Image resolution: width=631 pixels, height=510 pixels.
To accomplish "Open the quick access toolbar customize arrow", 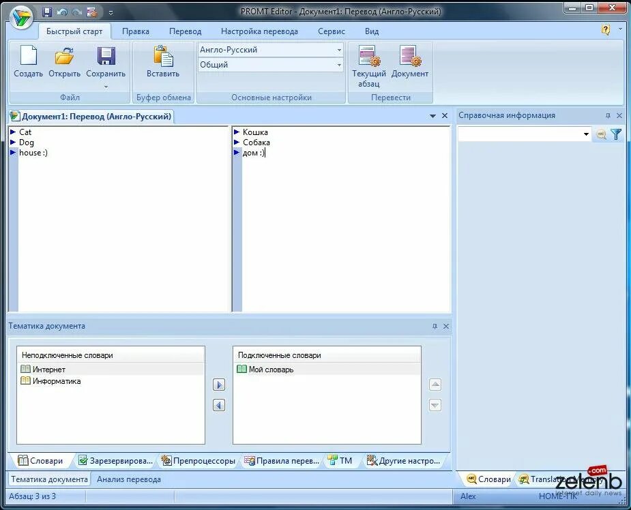I will pos(111,13).
